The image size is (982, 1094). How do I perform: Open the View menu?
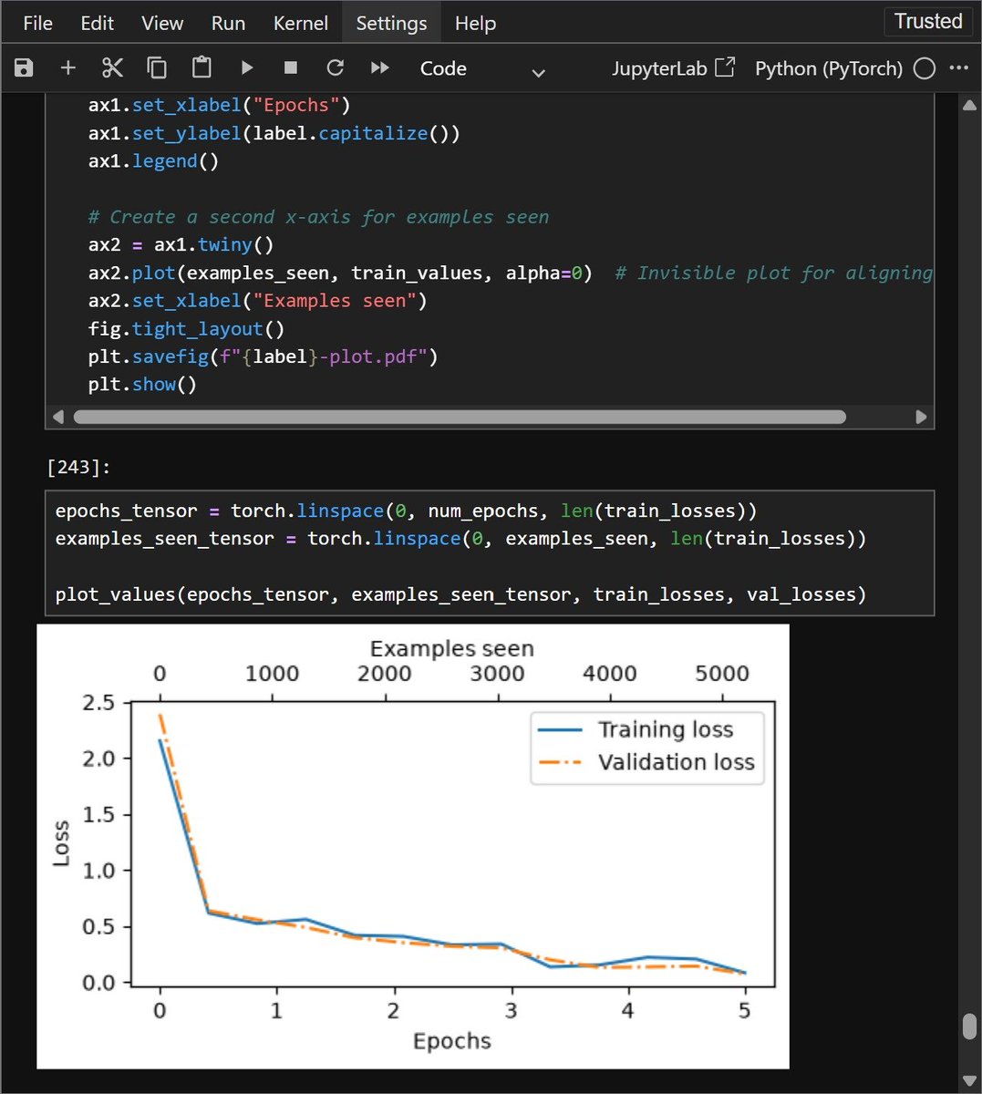162,24
